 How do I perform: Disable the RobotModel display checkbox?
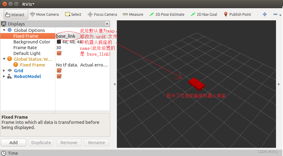(59, 76)
